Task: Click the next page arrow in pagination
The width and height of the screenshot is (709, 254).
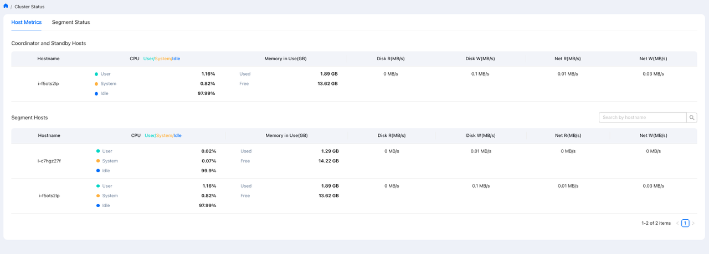Action: (x=693, y=223)
